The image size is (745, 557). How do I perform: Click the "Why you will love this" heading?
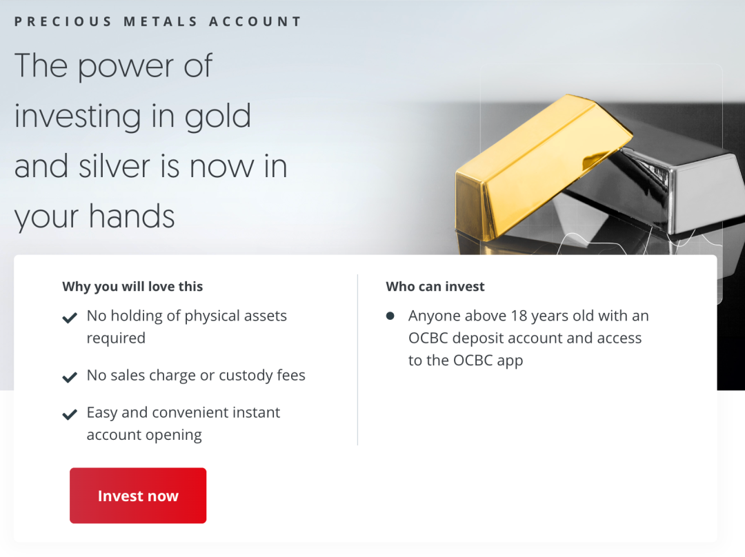point(132,286)
